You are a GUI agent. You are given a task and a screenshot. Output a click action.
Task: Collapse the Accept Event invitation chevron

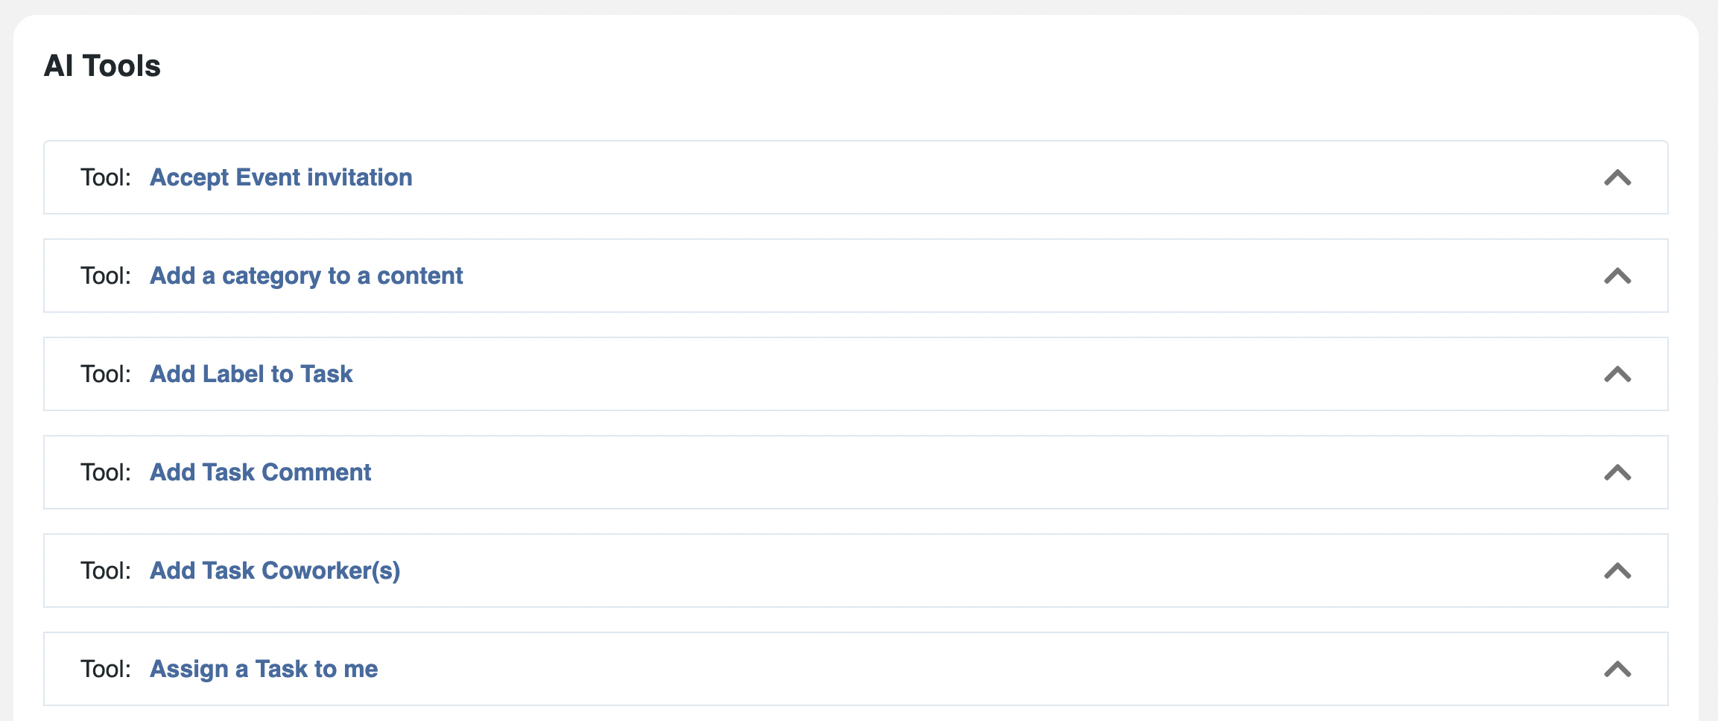(x=1617, y=178)
